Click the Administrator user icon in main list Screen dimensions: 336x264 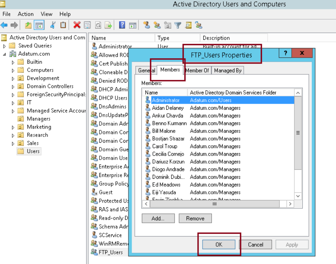[x=94, y=46]
